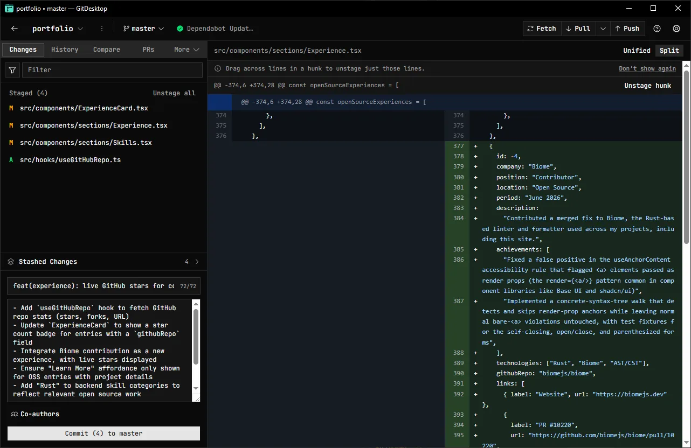The width and height of the screenshot is (691, 448).
Task: Open the help question-mark icon
Action: 657,29
